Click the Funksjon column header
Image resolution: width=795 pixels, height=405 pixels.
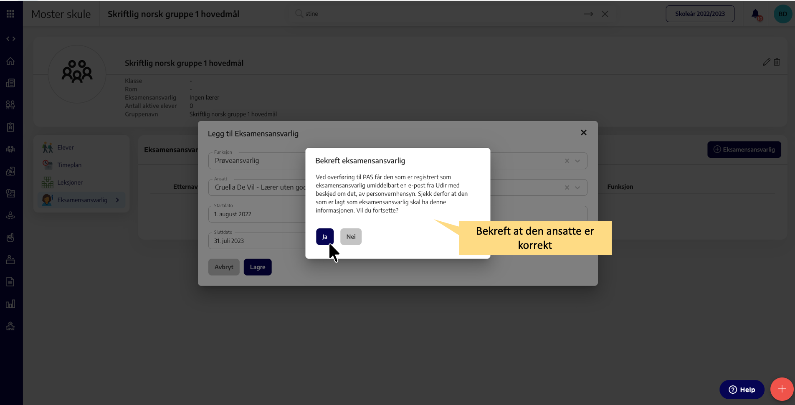click(620, 187)
